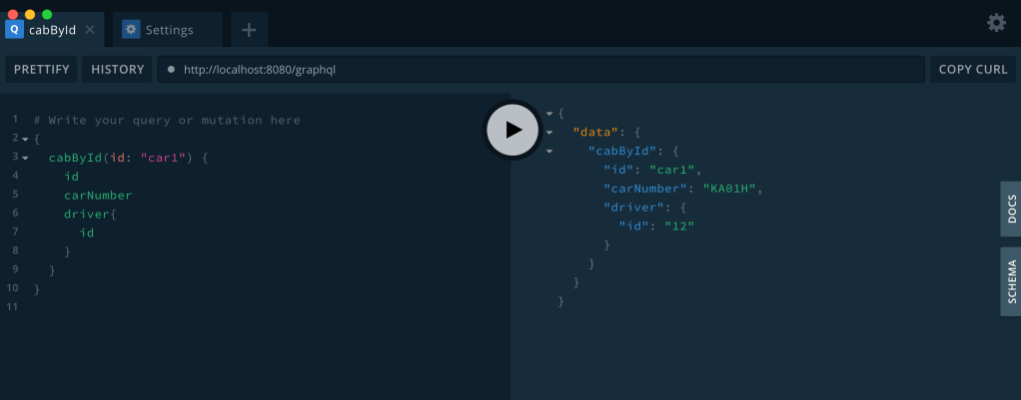Collapse the "data" node in response
This screenshot has height=400, width=1021.
pos(548,133)
